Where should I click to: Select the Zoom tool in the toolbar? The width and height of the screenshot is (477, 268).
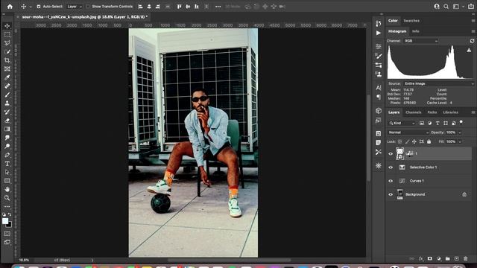pos(7,198)
